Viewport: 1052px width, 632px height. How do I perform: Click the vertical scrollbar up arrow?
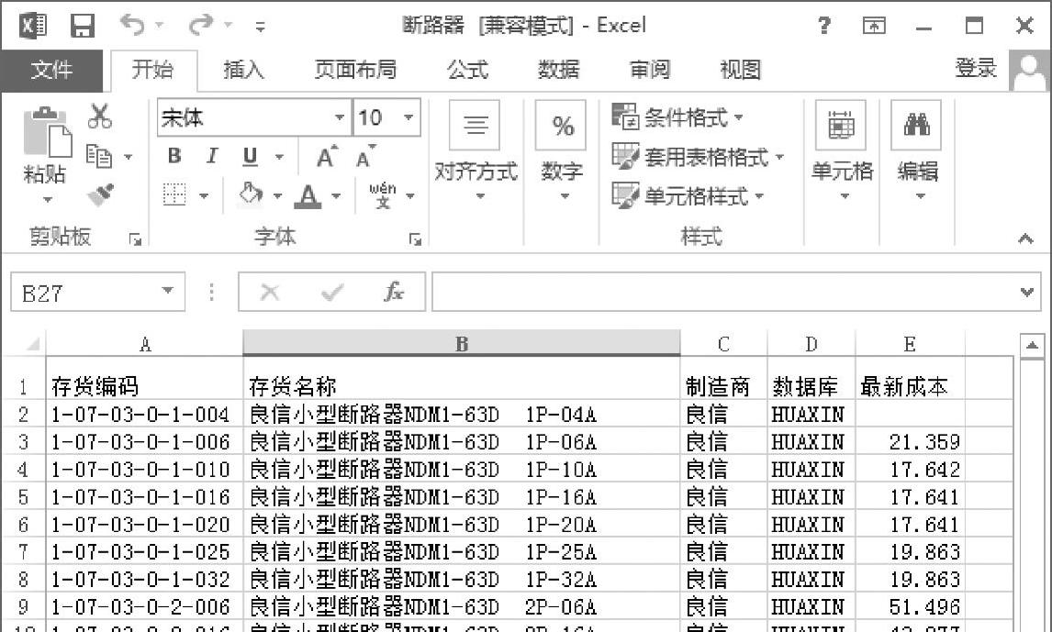pyautogui.click(x=1032, y=347)
